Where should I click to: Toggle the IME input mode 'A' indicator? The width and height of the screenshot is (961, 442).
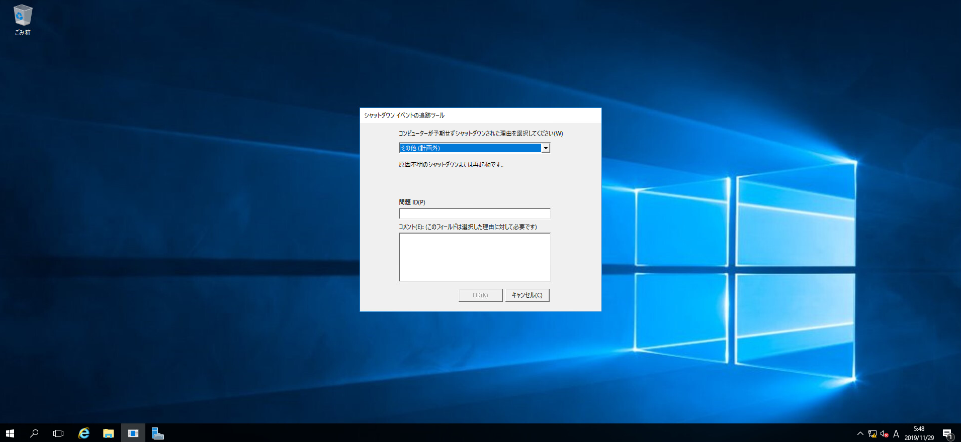tap(896, 433)
